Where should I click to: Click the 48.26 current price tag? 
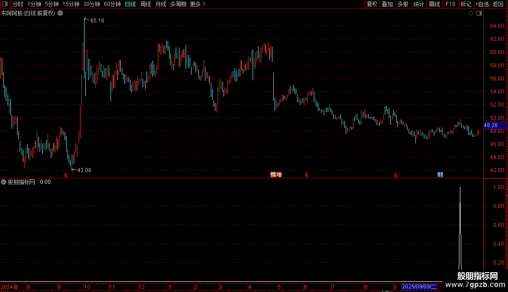(x=495, y=125)
